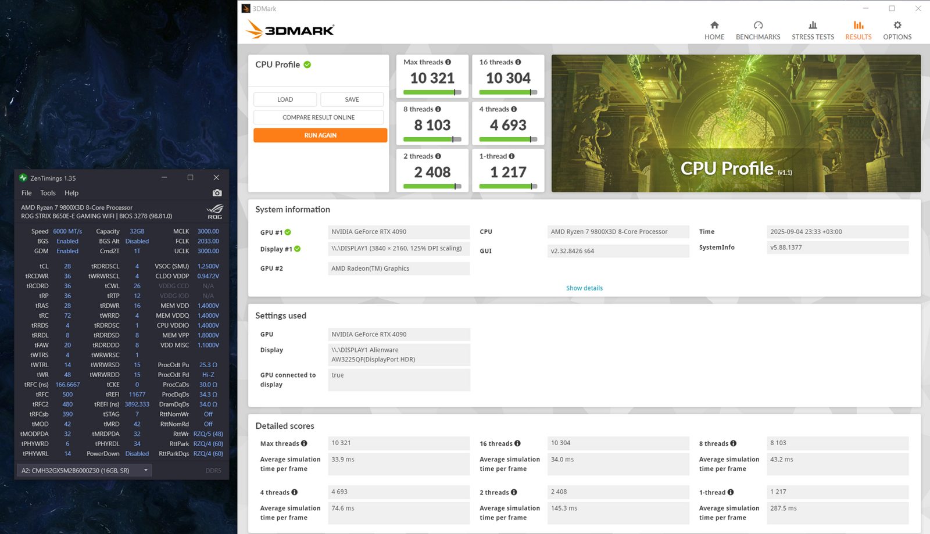Click the score bar under 8 threads
This screenshot has width=930, height=534.
pos(432,139)
